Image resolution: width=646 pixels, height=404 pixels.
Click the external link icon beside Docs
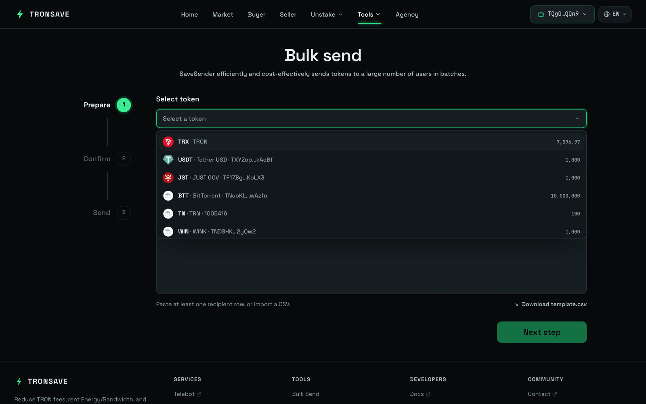point(428,394)
